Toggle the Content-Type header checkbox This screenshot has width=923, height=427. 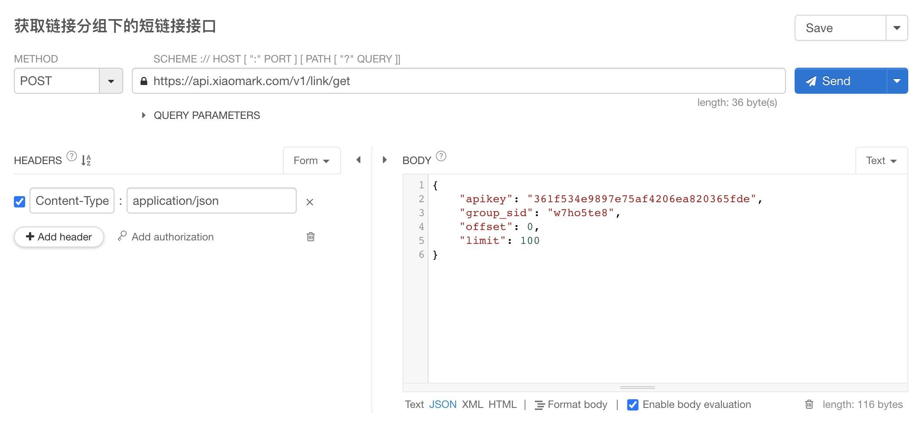coord(20,201)
